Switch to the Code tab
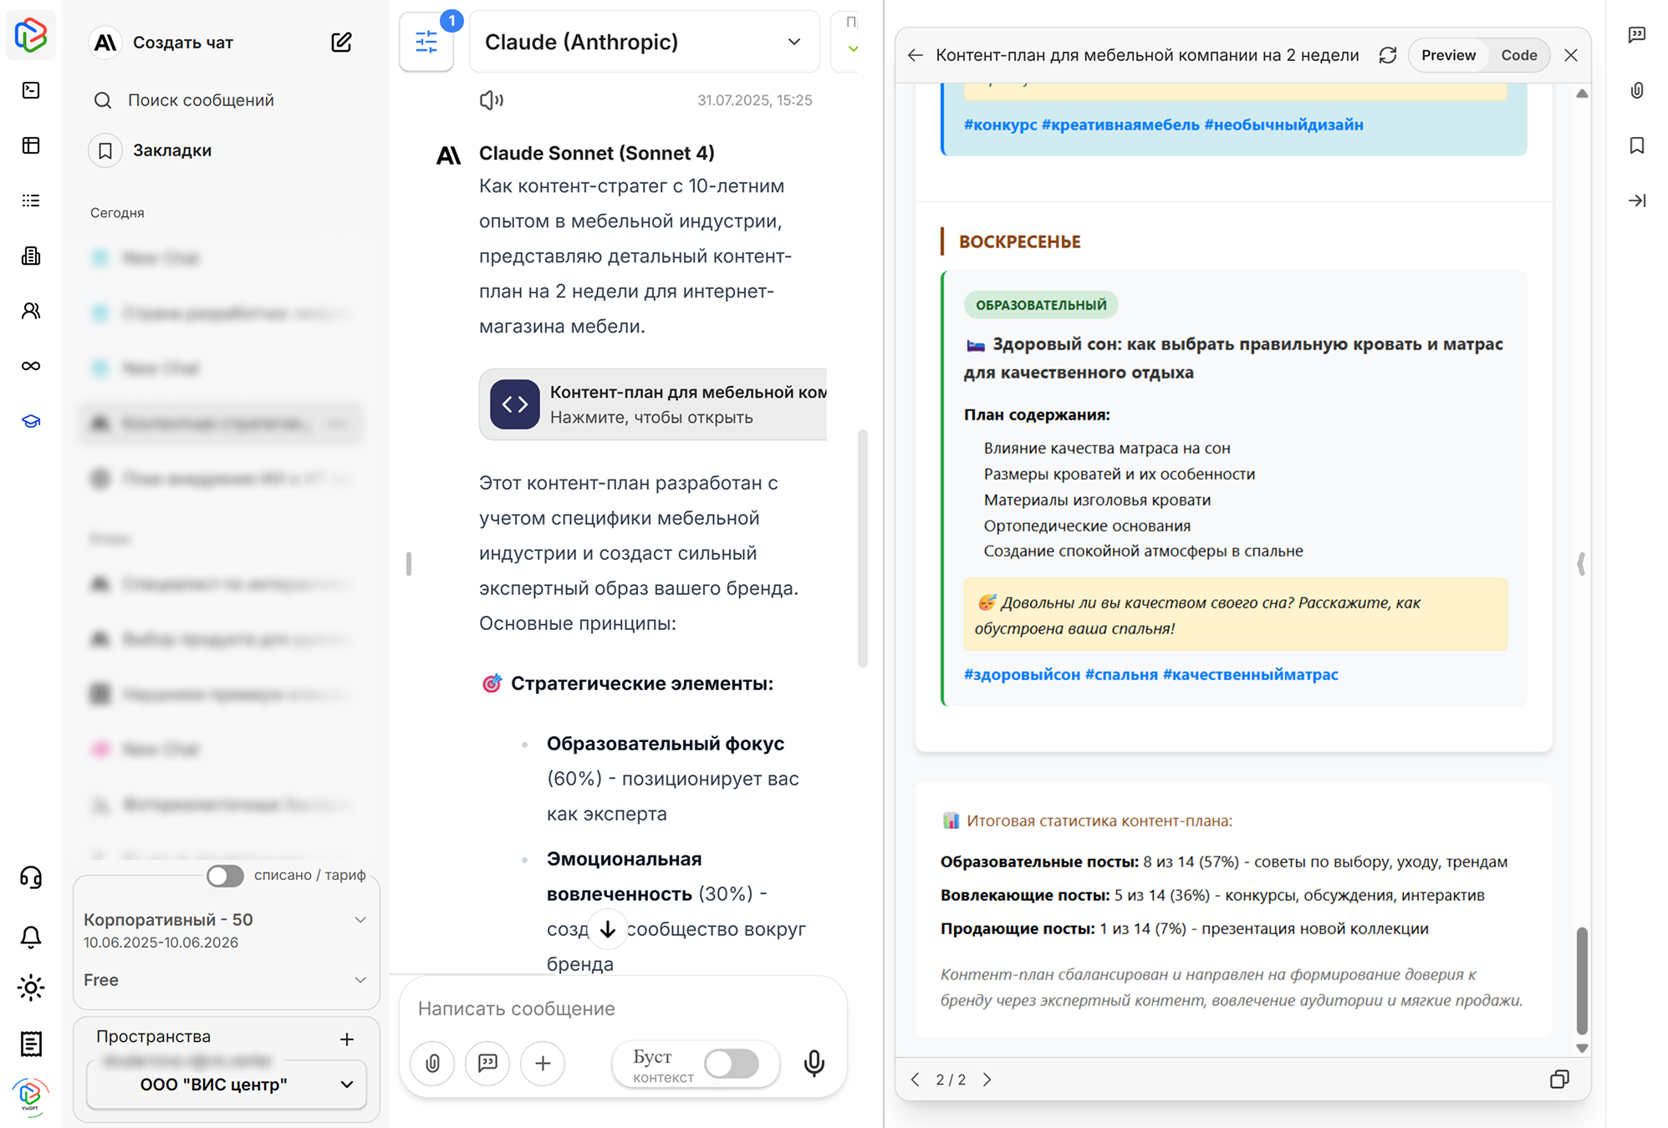Image resolution: width=1668 pixels, height=1128 pixels. [1518, 55]
